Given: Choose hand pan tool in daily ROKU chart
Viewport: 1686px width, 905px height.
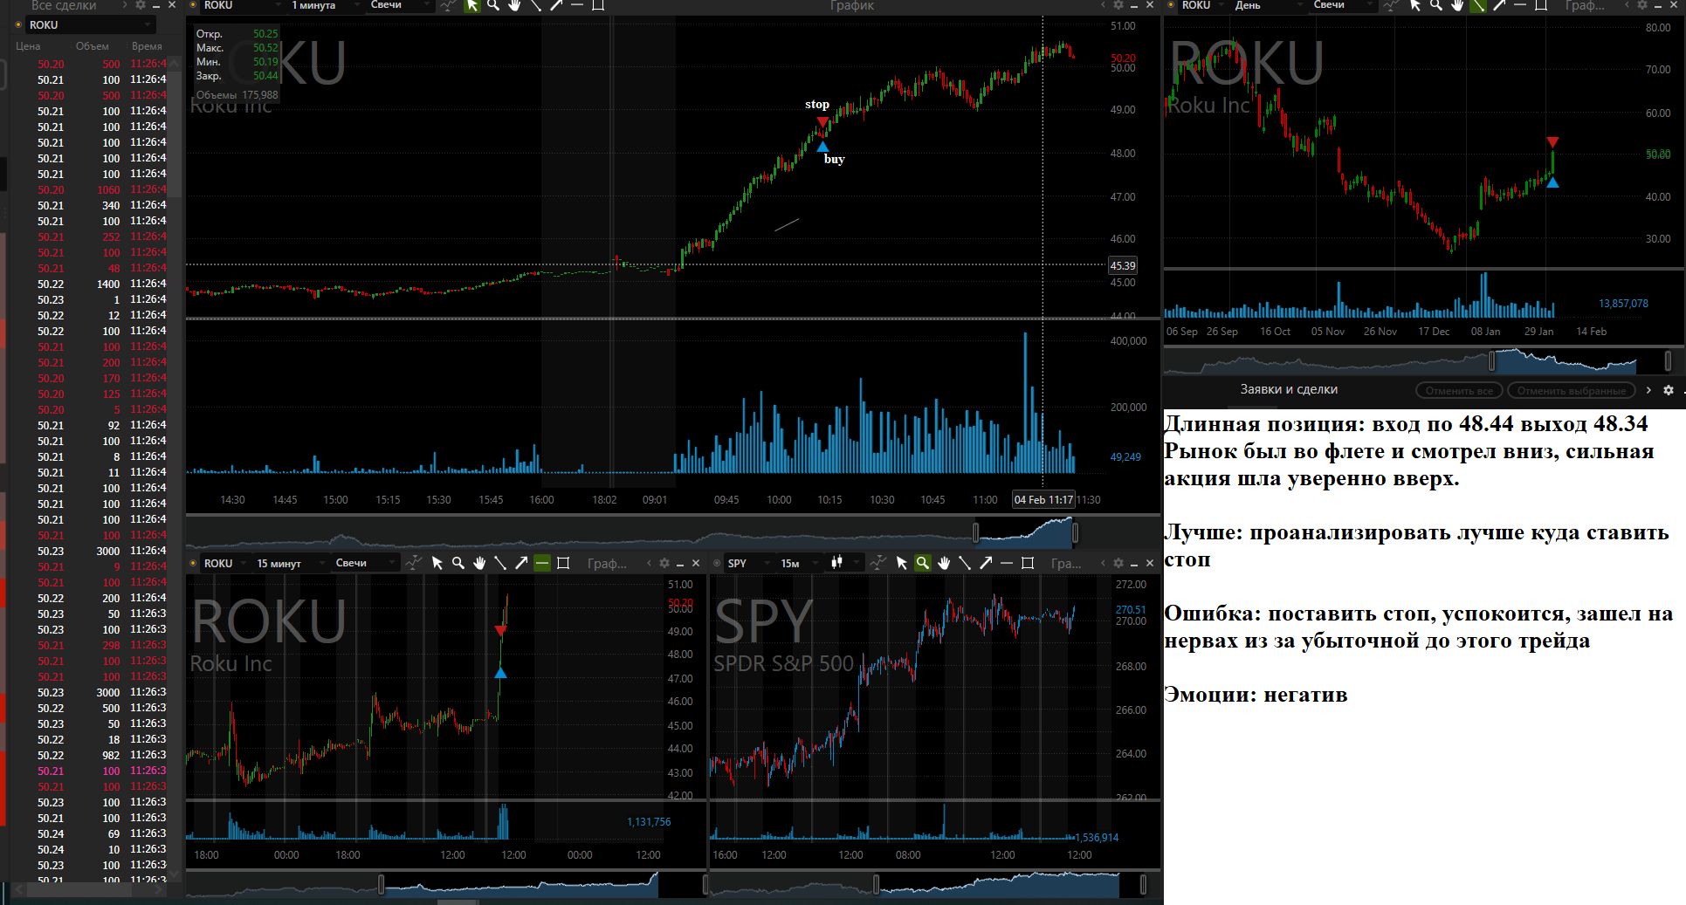Looking at the screenshot, I should (1457, 5).
